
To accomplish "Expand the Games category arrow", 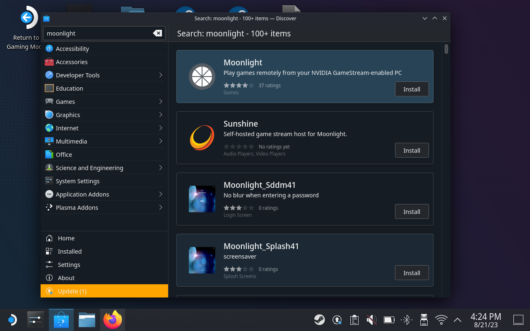I will point(161,102).
